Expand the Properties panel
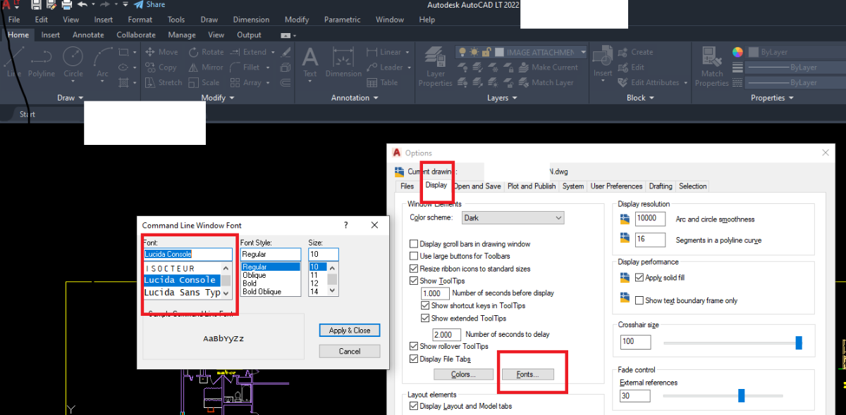Screen dimensions: 846x415 [772, 98]
